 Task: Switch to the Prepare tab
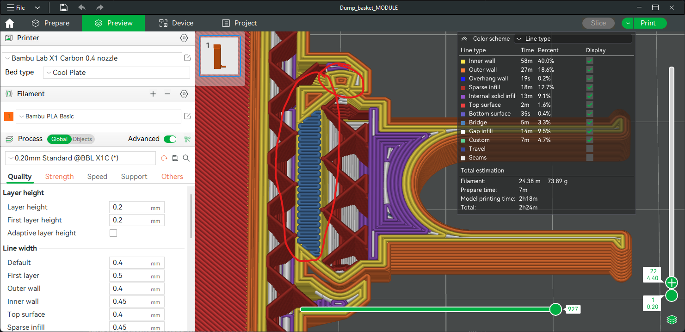point(51,23)
